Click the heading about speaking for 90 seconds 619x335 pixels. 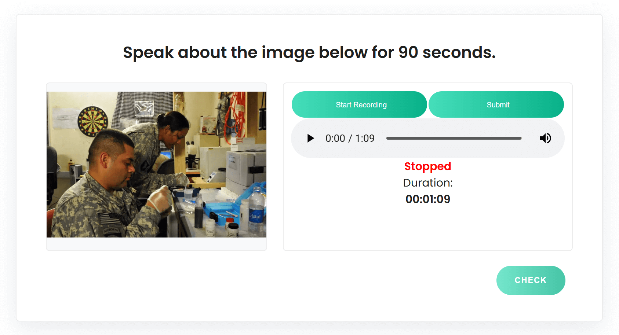[309, 52]
